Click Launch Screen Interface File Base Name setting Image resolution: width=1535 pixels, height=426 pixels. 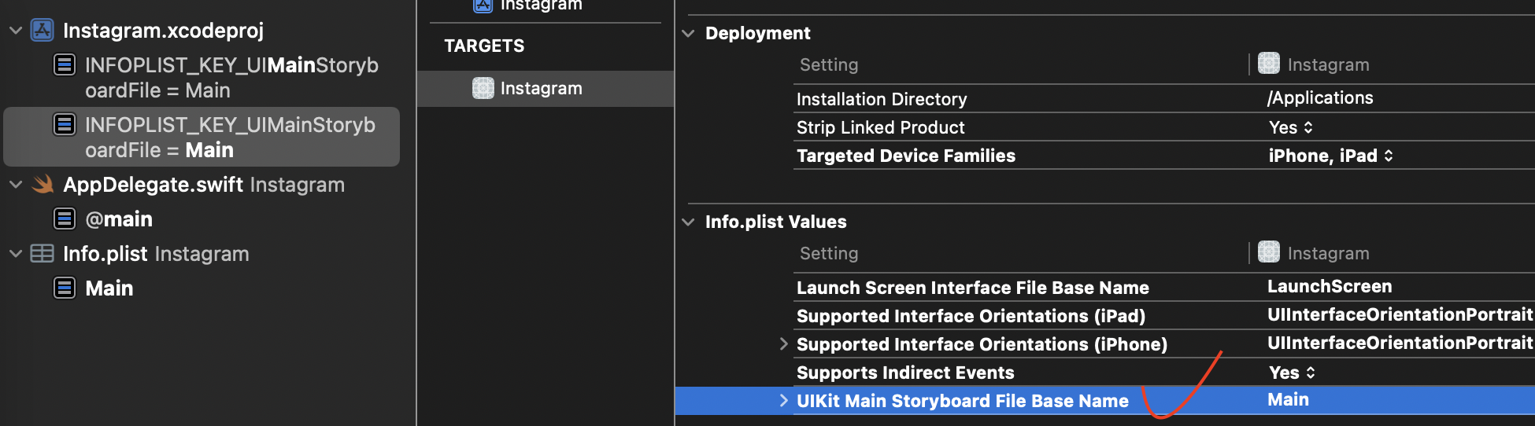(x=973, y=288)
